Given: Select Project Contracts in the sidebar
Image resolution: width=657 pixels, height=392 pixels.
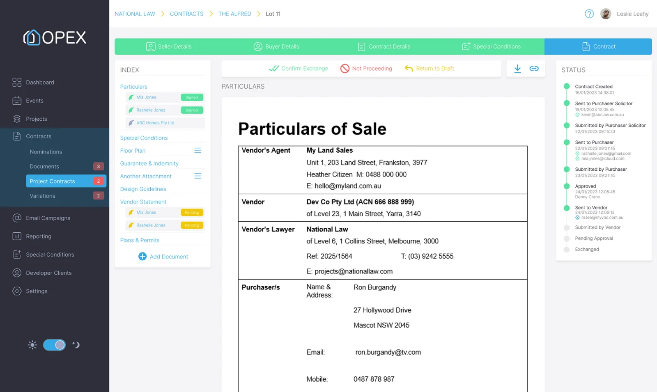Looking at the screenshot, I should coord(66,181).
